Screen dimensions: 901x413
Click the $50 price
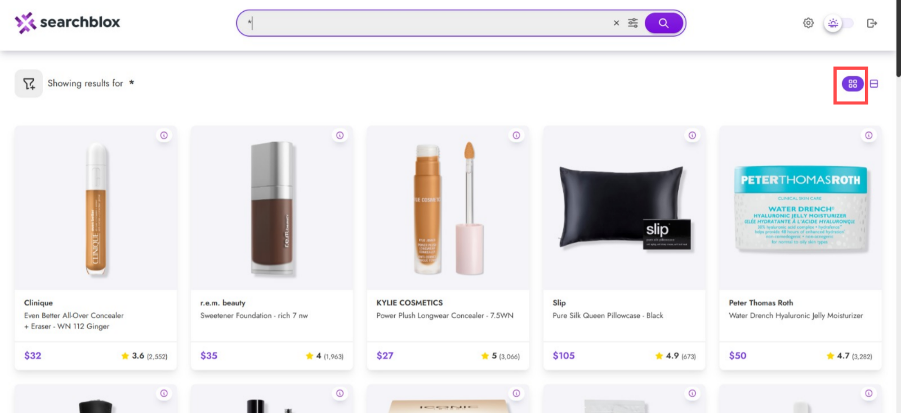[x=738, y=356]
